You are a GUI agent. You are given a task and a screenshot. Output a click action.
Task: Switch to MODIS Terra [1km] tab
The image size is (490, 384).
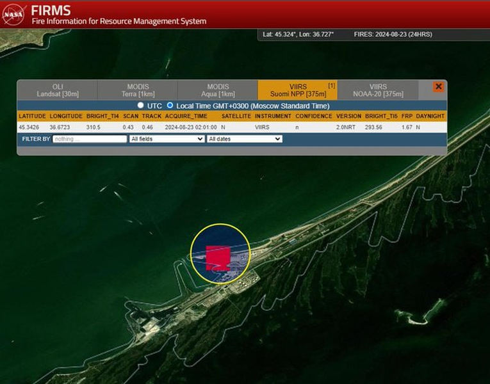138,90
